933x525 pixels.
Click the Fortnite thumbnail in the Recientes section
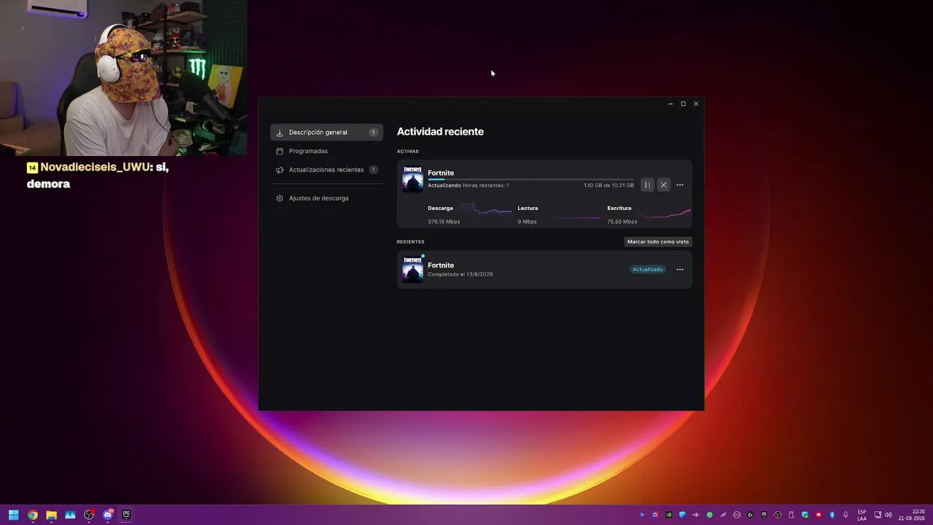[x=413, y=269]
